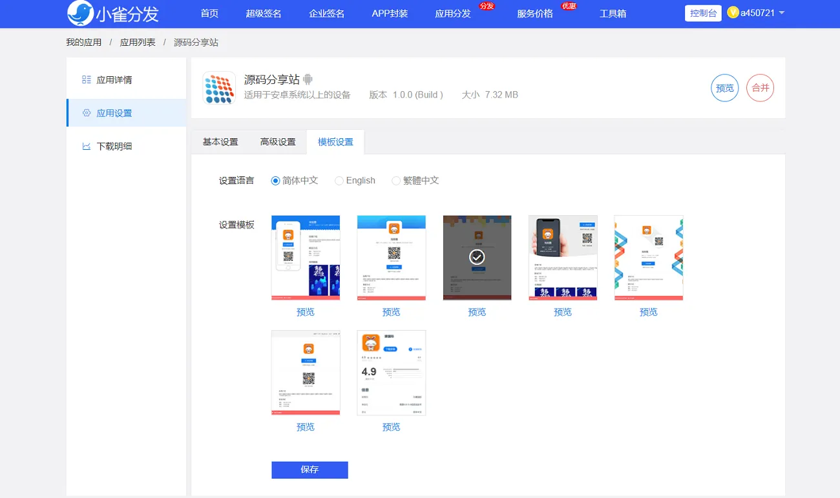The image size is (840, 498).
Task: Select the 简体中文 language radio button
Action: coord(276,181)
